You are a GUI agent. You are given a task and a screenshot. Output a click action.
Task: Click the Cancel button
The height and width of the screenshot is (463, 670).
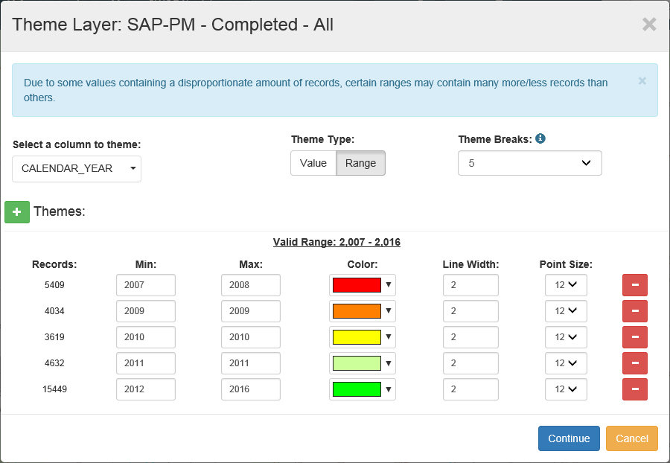click(x=631, y=438)
